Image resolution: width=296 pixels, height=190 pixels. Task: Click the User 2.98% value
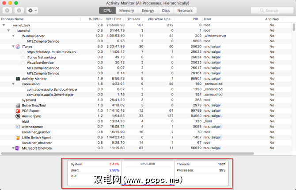[114, 170]
